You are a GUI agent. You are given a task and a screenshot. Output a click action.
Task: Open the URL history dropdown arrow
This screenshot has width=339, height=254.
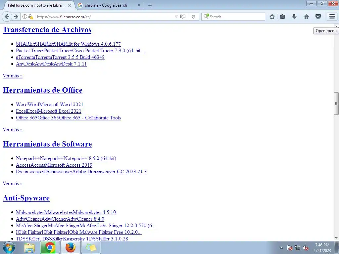pyautogui.click(x=176, y=17)
